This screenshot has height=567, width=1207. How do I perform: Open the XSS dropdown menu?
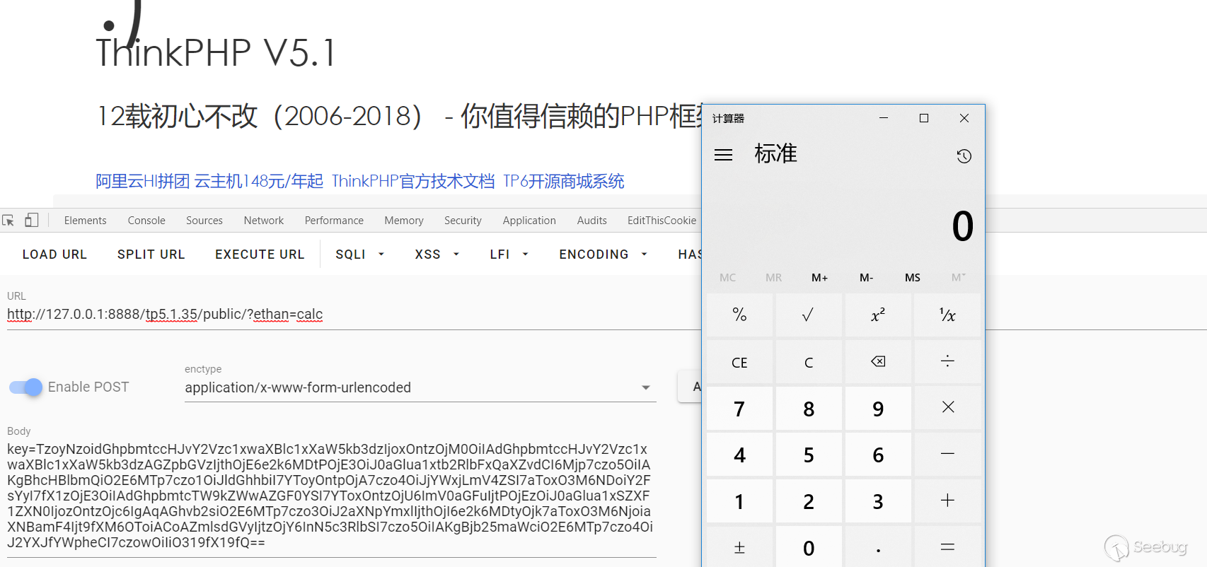pos(437,255)
